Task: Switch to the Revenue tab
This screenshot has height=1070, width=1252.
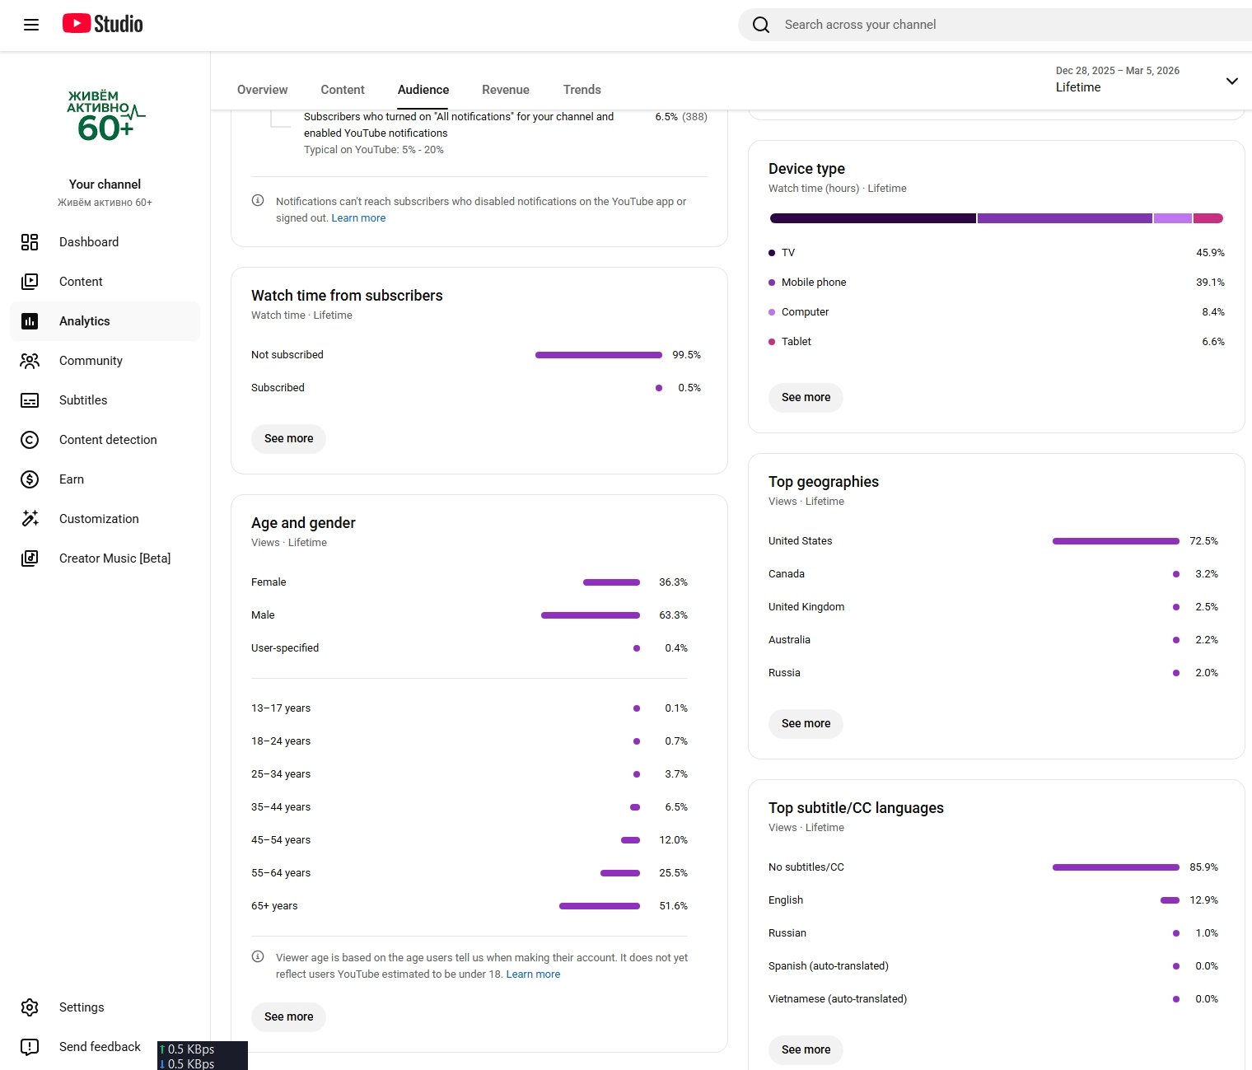Action: tap(506, 90)
